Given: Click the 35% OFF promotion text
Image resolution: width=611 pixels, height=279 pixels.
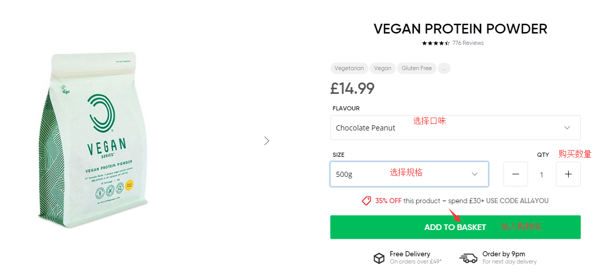Looking at the screenshot, I should 388,201.
